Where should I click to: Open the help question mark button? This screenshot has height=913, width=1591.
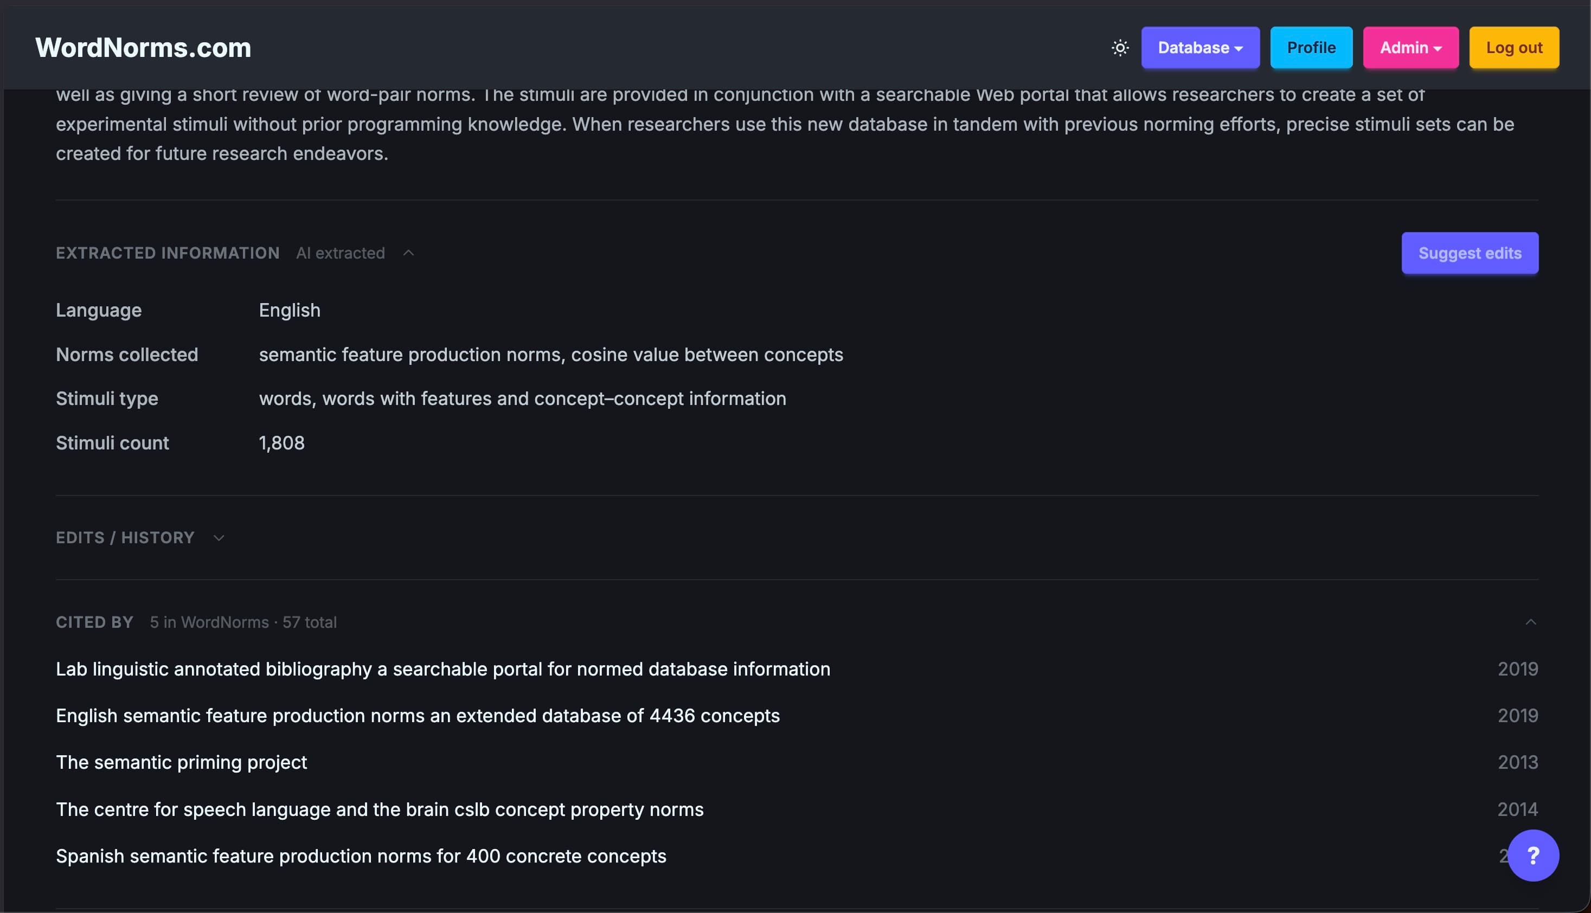(1534, 856)
